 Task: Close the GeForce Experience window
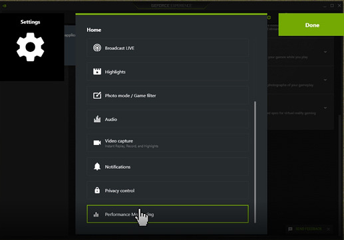coord(339,5)
